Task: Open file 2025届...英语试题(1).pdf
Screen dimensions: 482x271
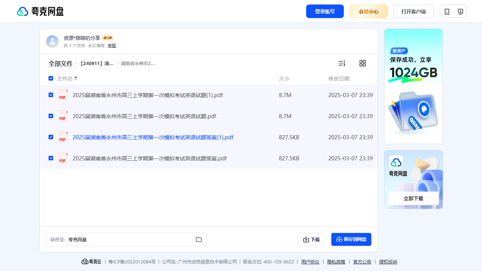Action: pos(148,95)
